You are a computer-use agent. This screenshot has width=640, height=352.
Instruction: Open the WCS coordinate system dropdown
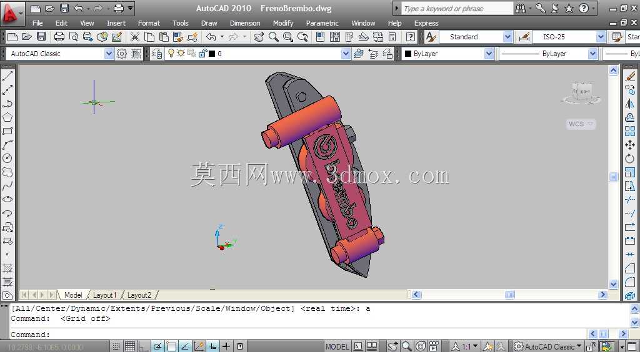[x=581, y=124]
